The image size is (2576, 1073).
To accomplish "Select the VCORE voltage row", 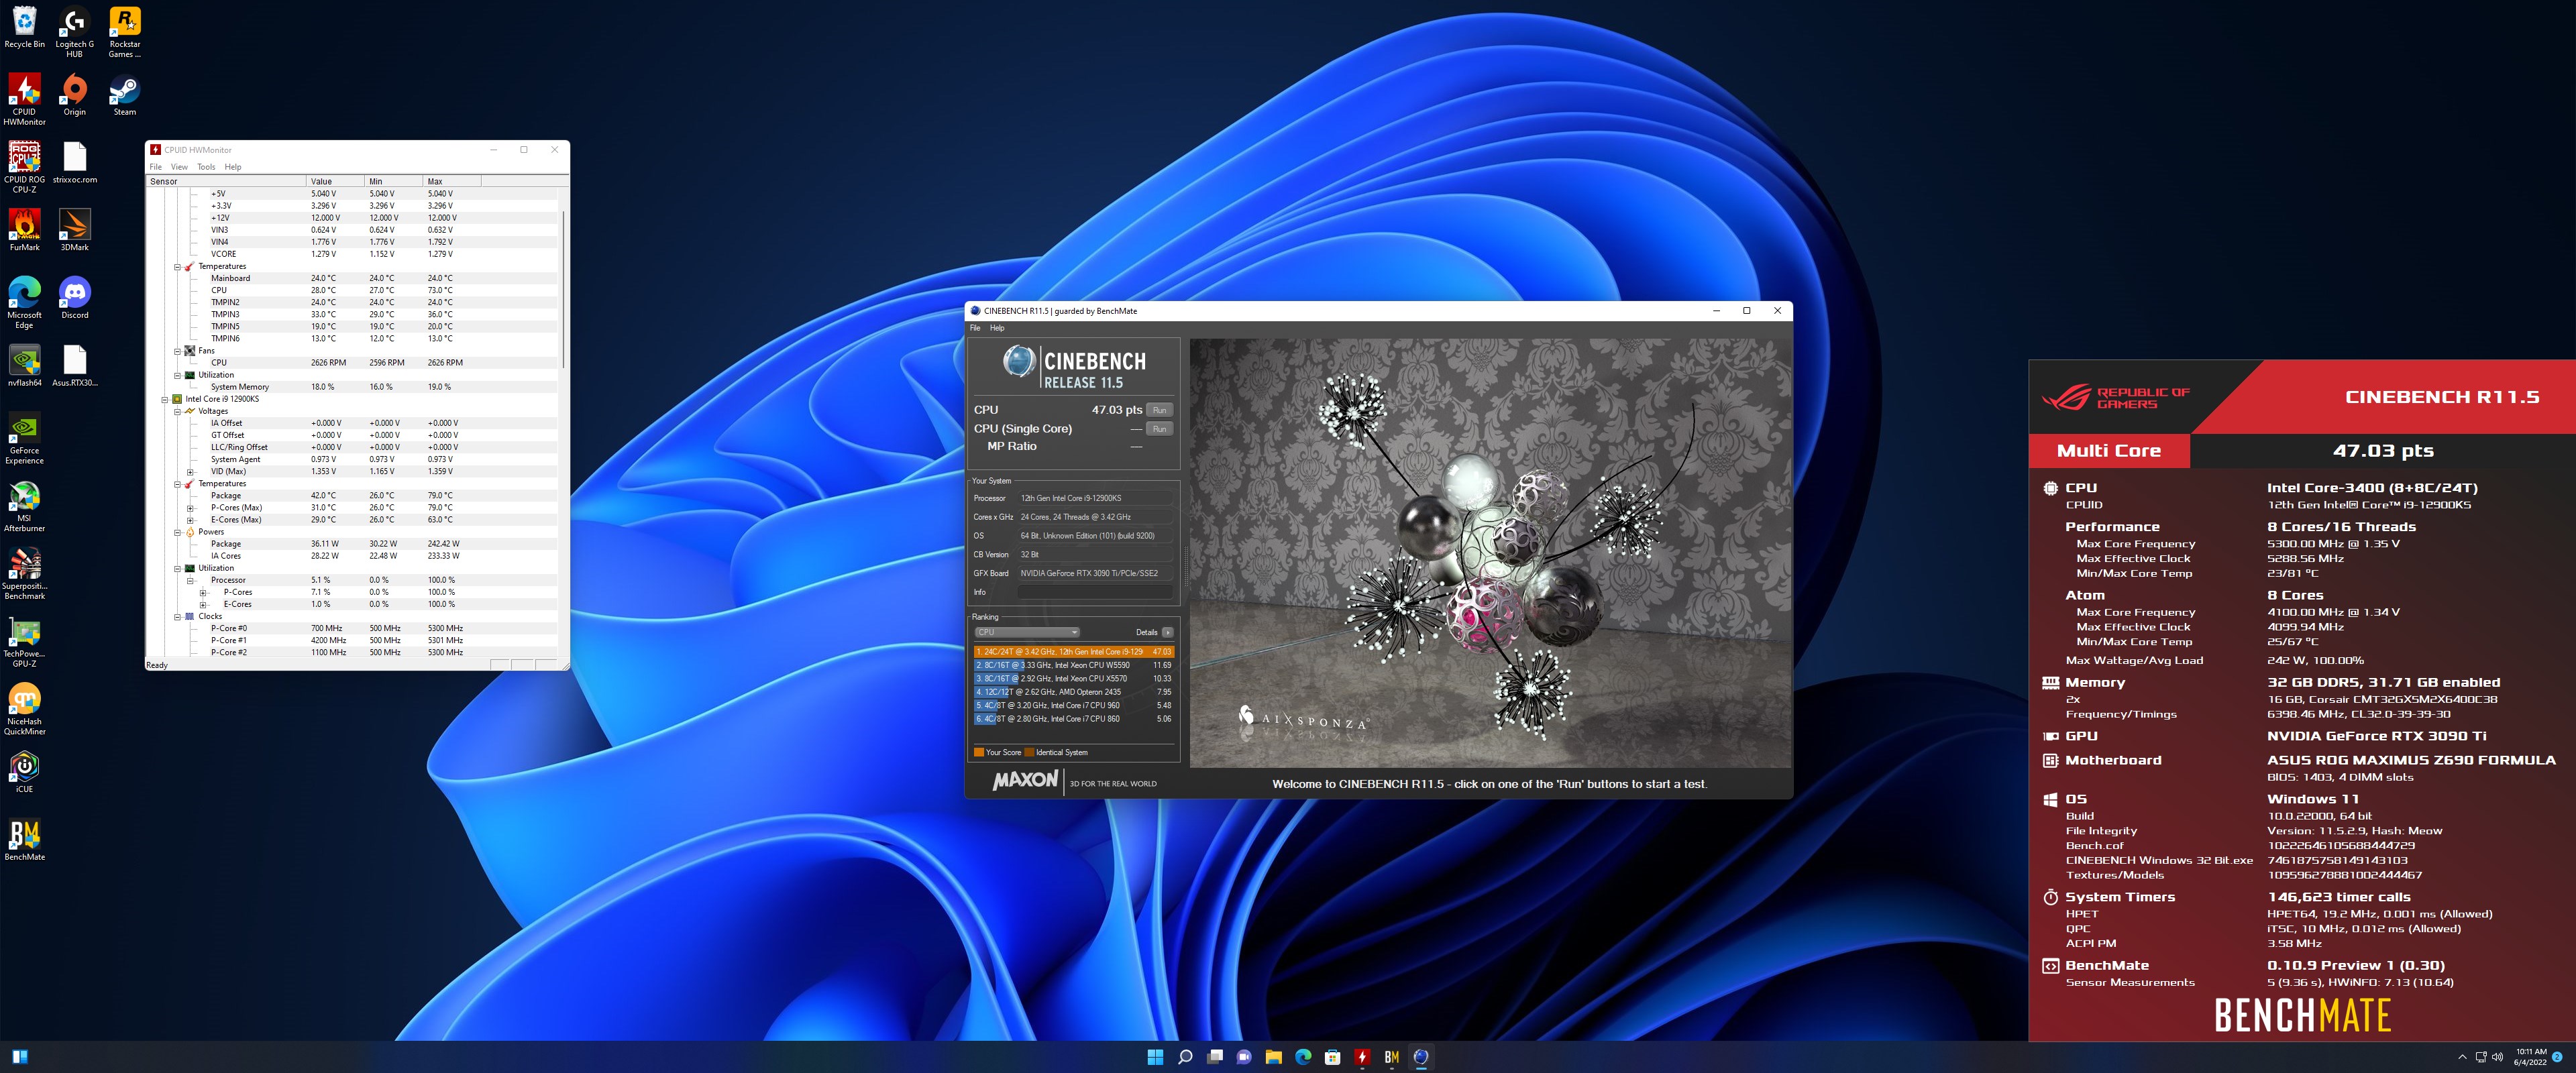I will (352, 254).
